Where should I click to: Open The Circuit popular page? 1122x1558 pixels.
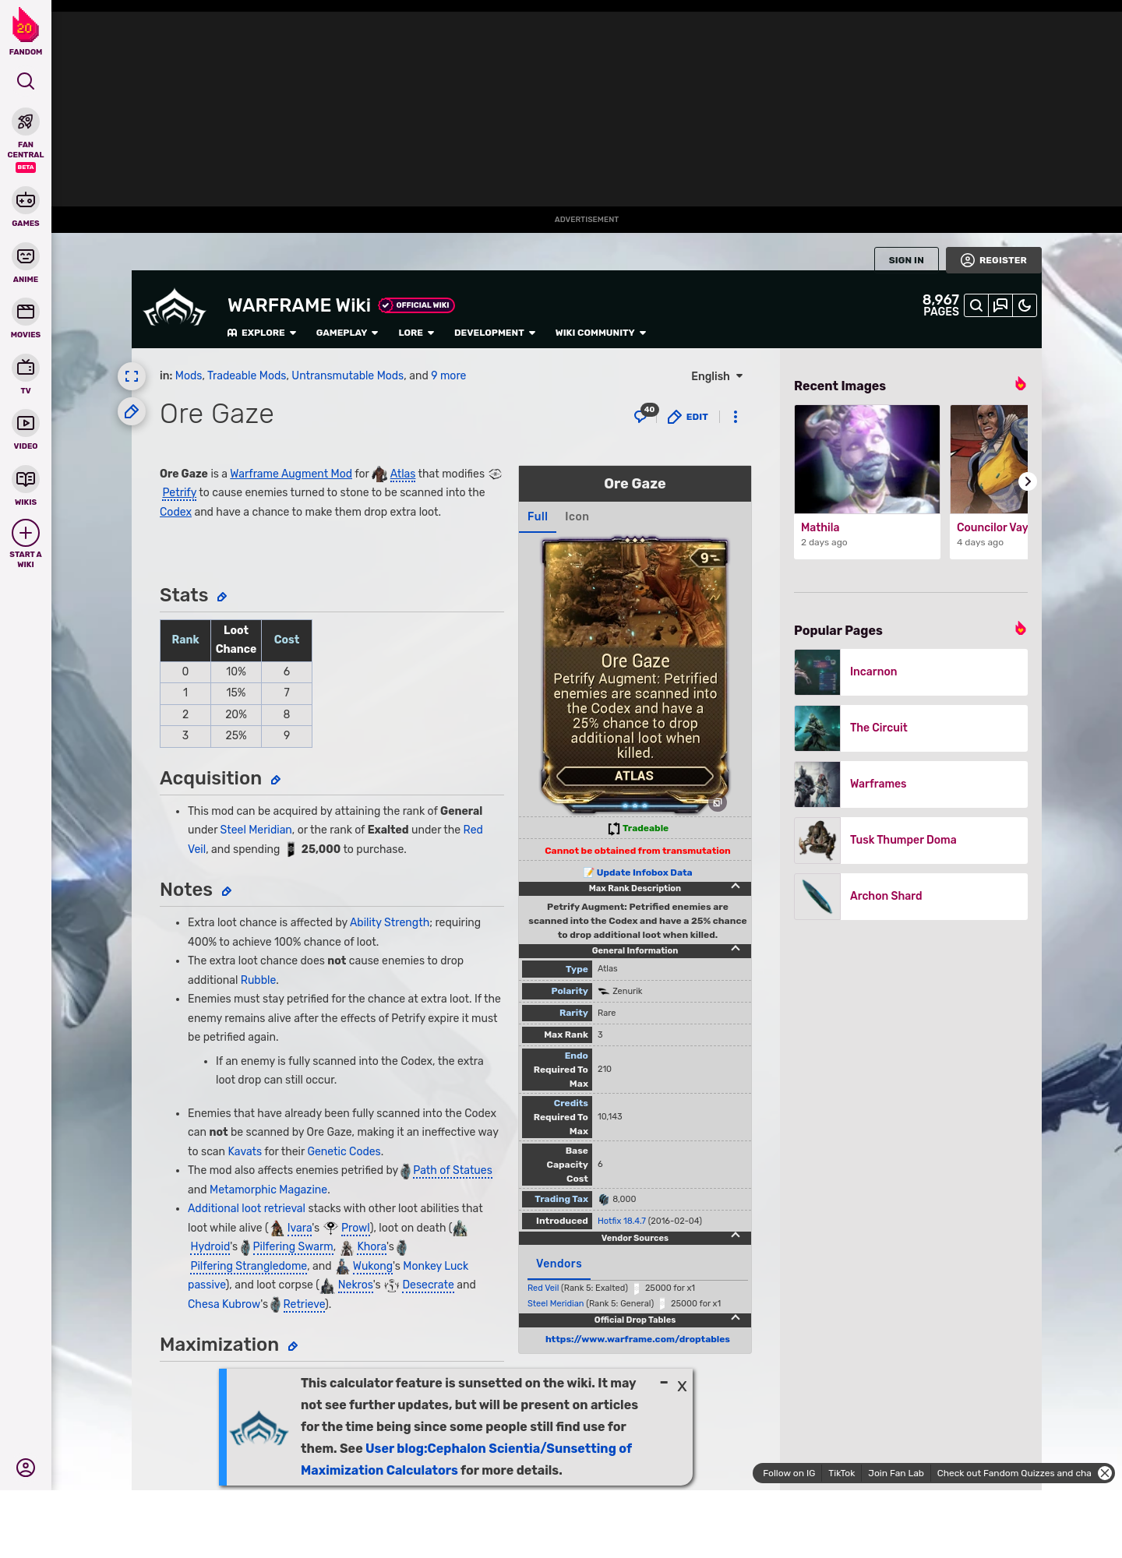[x=911, y=728]
